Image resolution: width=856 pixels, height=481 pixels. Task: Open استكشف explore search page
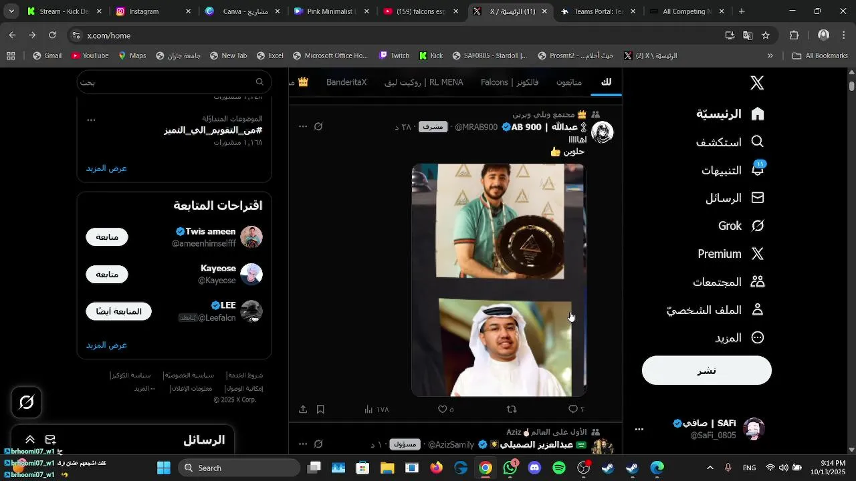[x=730, y=142]
